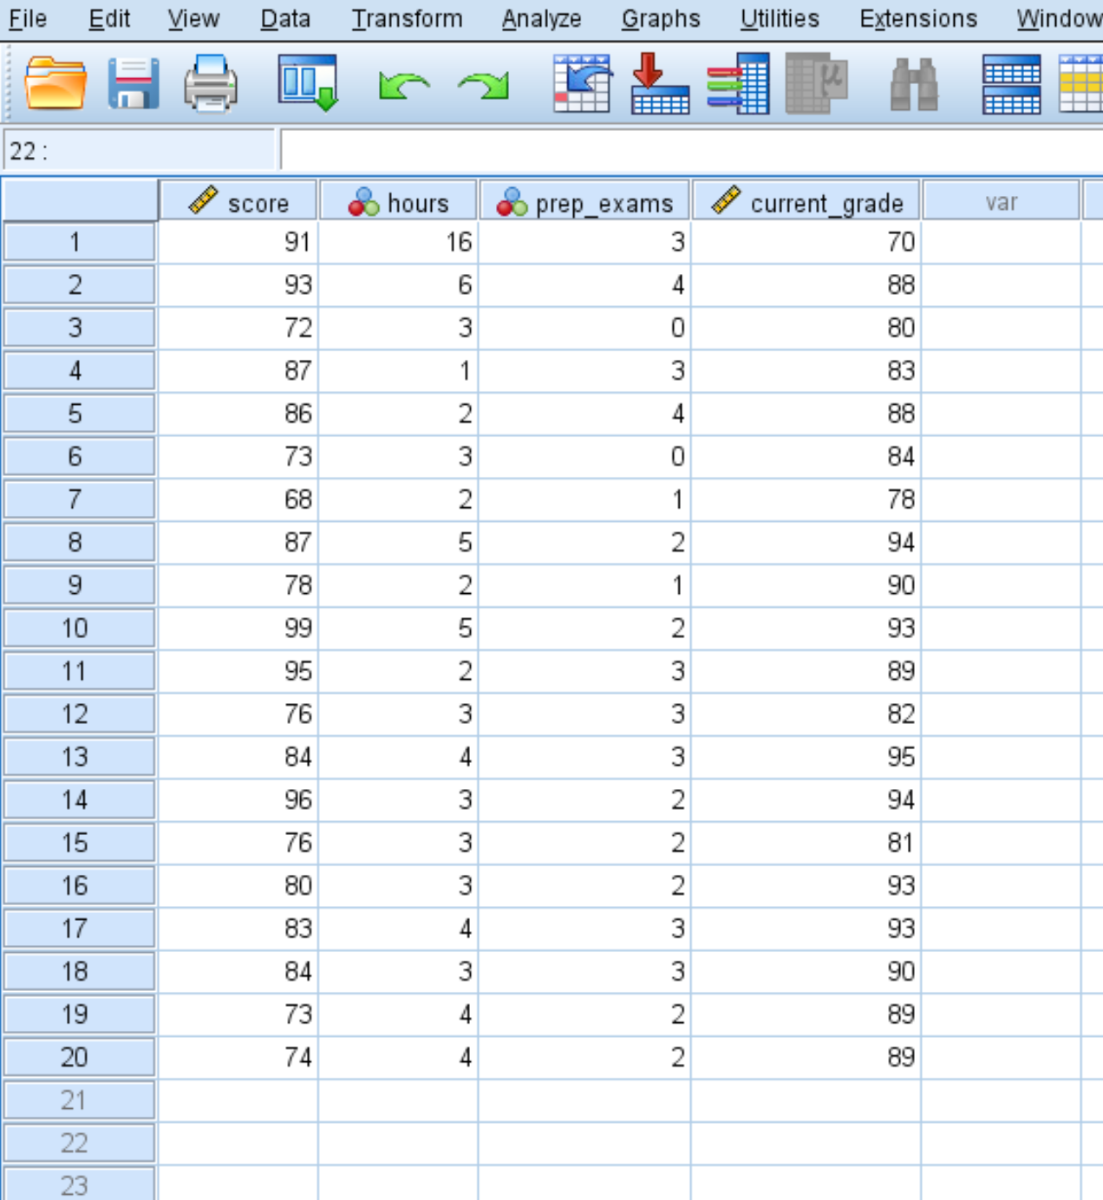Viewport: 1103px width, 1200px height.
Task: Click score cell 91 in row 1
Action: [x=238, y=242]
